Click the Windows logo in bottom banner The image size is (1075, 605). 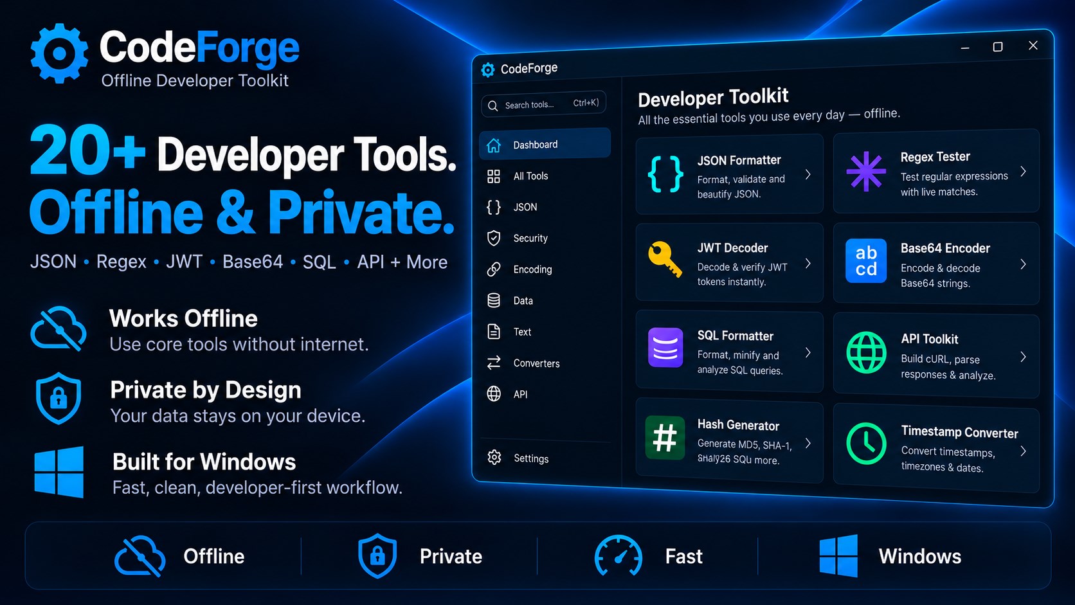click(838, 555)
